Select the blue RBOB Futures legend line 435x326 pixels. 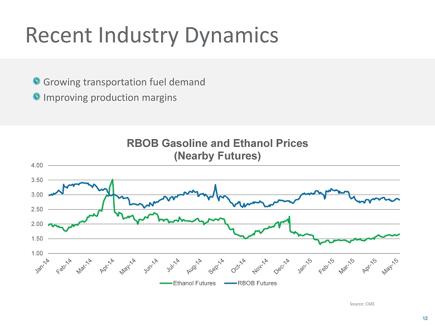click(x=230, y=283)
